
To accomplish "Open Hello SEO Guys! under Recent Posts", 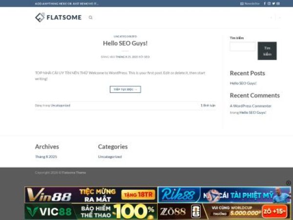I will (243, 83).
